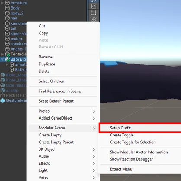
Task: Click the cube icon beside tail object
Action: (7, 29)
